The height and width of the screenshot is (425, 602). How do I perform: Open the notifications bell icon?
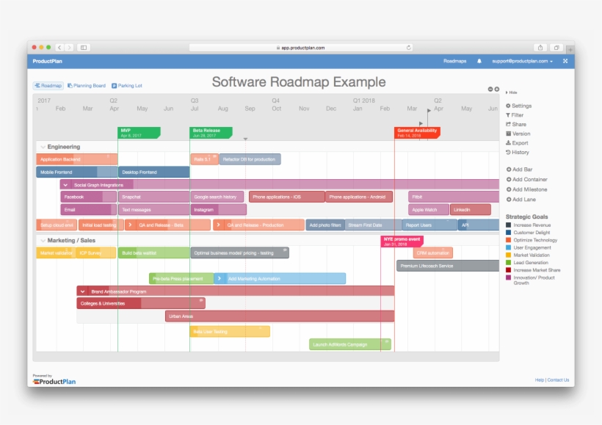[x=479, y=61]
